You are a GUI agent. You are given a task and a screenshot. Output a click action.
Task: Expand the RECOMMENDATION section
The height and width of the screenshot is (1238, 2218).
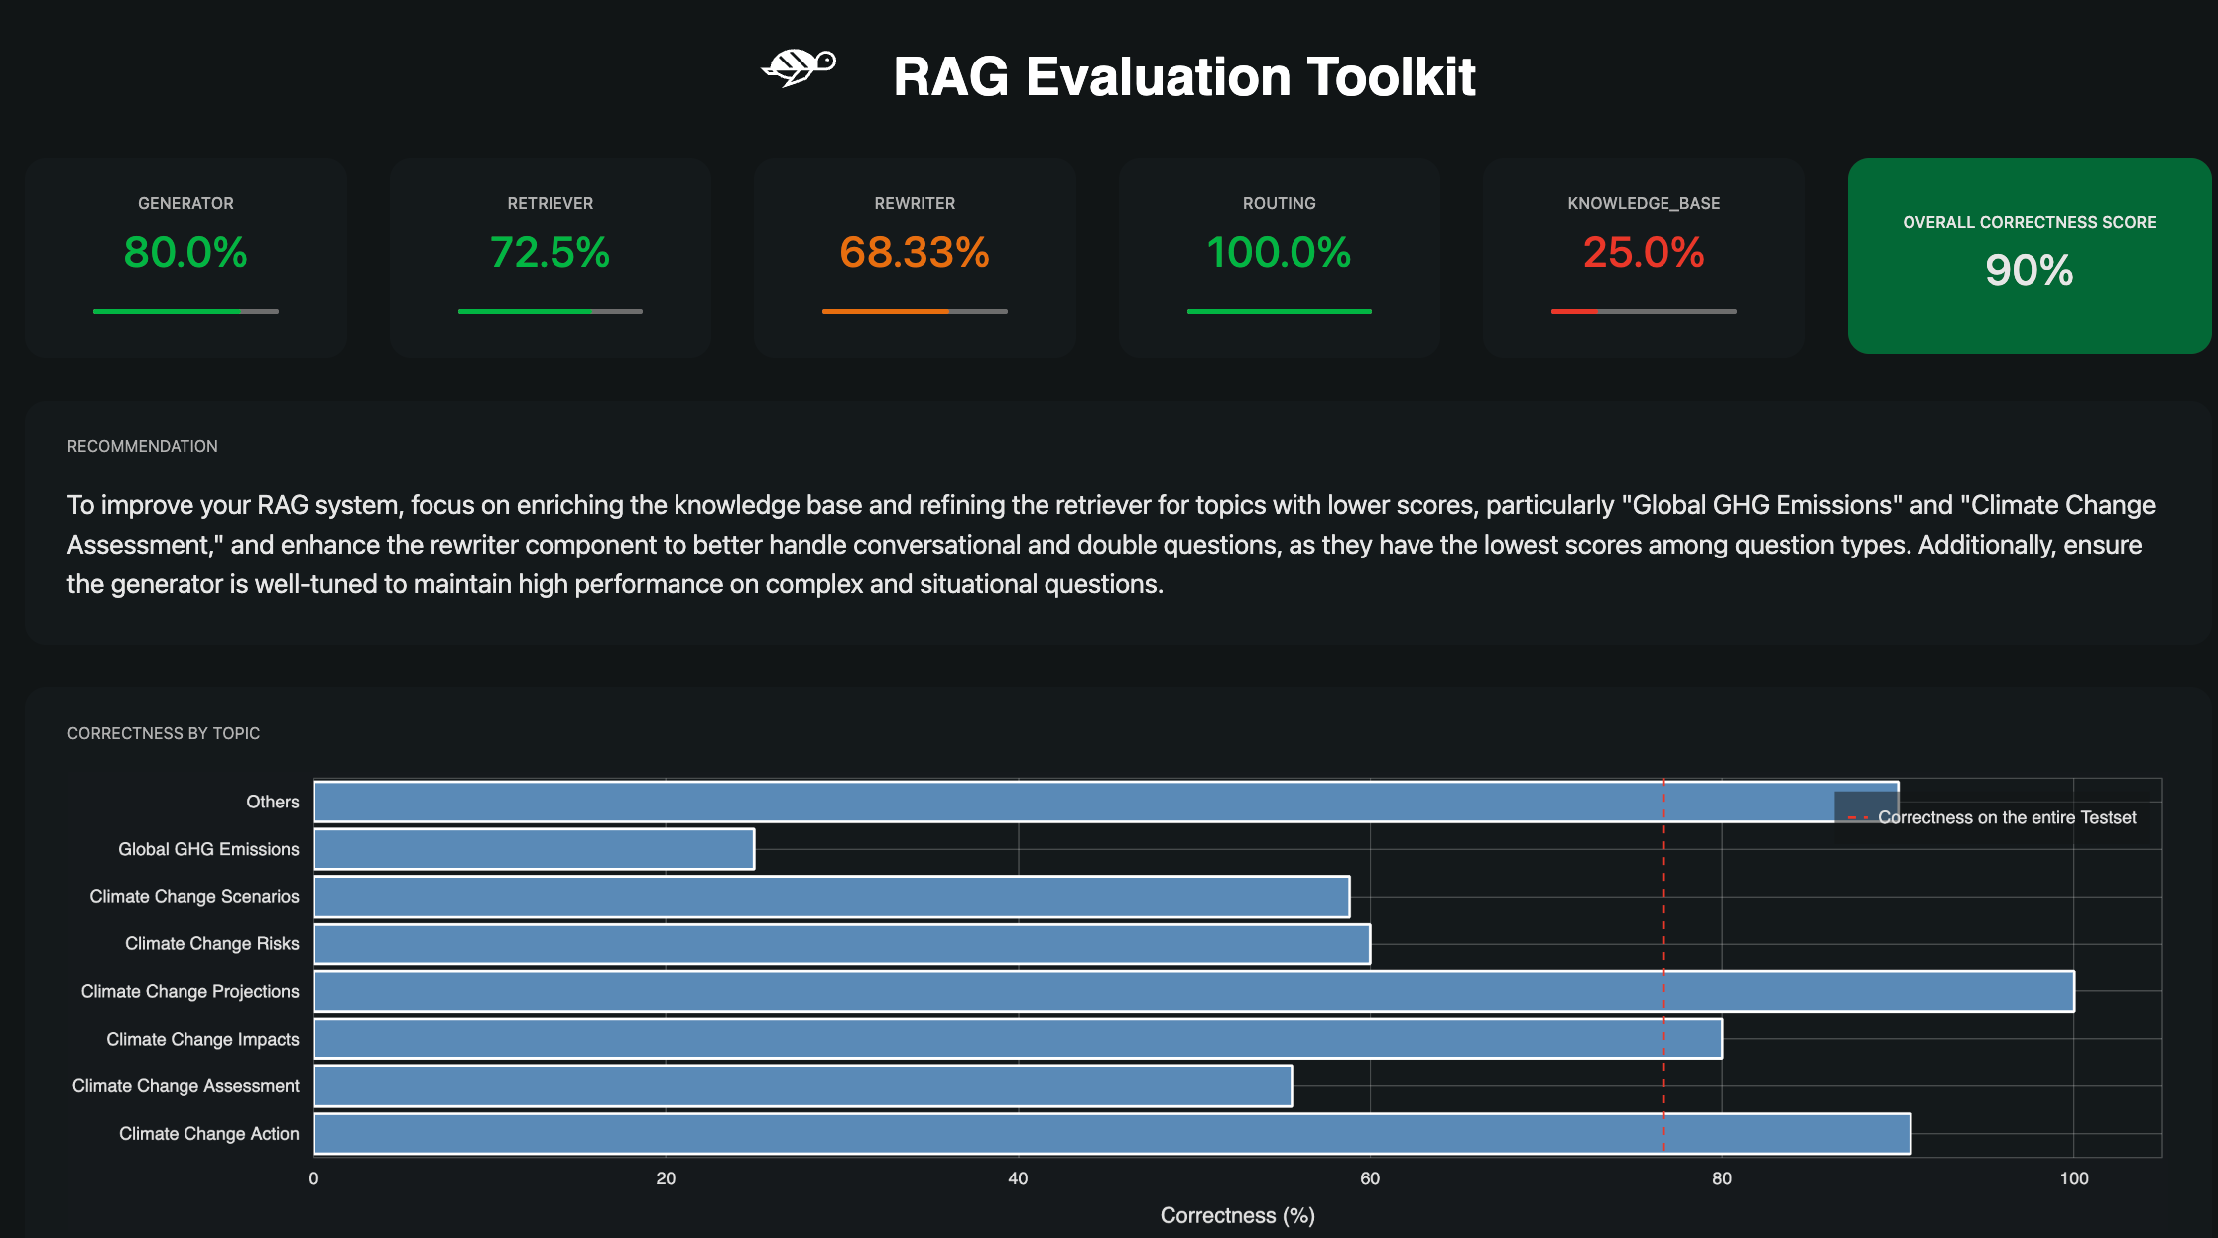142,446
